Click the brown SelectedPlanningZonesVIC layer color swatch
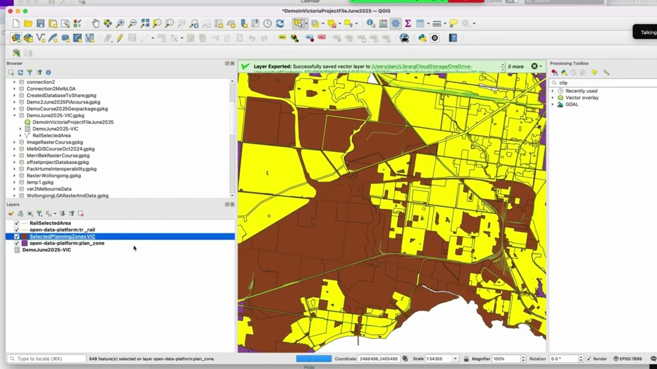The image size is (657, 369). (24, 237)
